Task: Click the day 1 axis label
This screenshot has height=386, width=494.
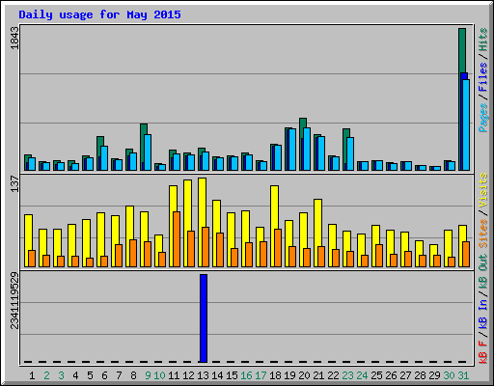Action: point(32,375)
